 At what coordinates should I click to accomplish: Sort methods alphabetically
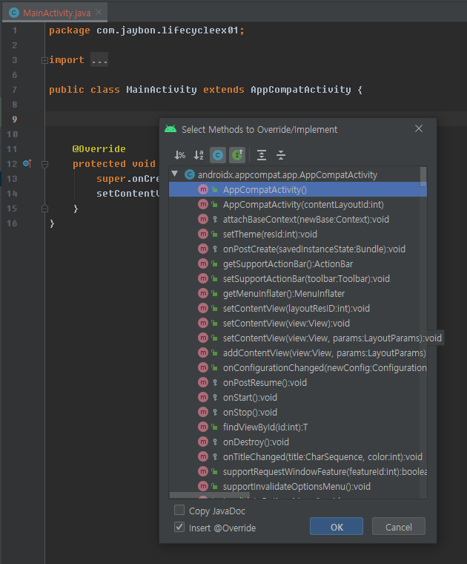click(199, 155)
